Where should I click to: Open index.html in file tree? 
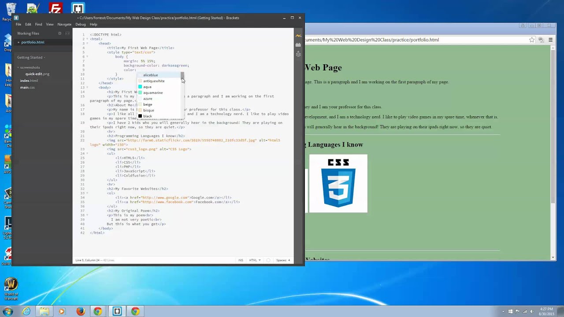click(29, 81)
